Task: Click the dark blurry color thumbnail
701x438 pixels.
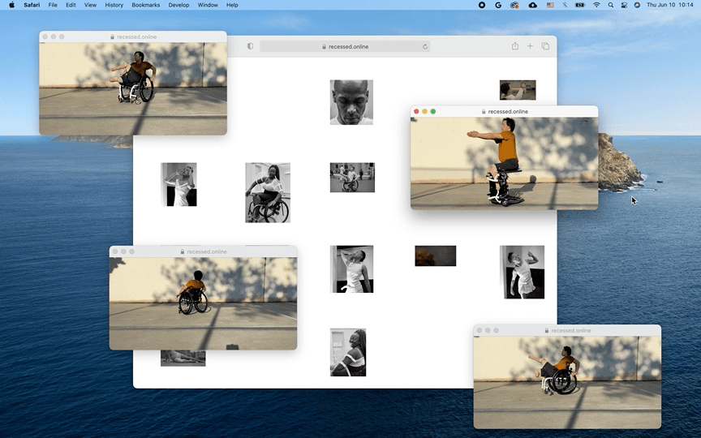Action: point(436,255)
